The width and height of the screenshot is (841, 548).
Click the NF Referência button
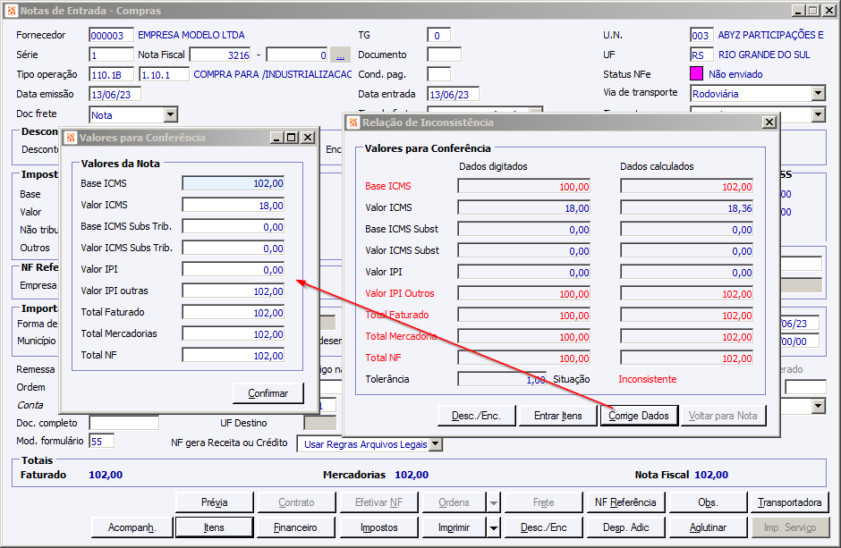[625, 502]
